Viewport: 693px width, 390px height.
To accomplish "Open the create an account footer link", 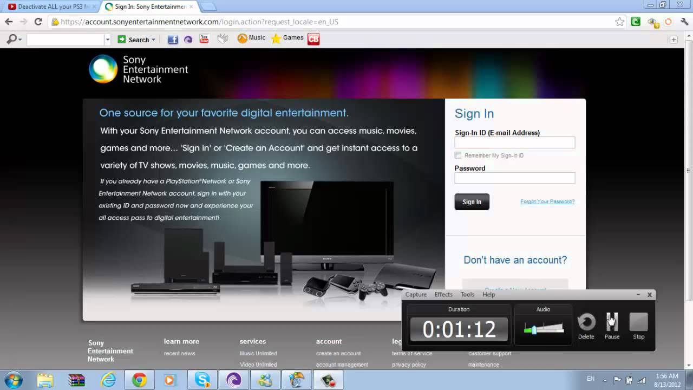I will [338, 353].
